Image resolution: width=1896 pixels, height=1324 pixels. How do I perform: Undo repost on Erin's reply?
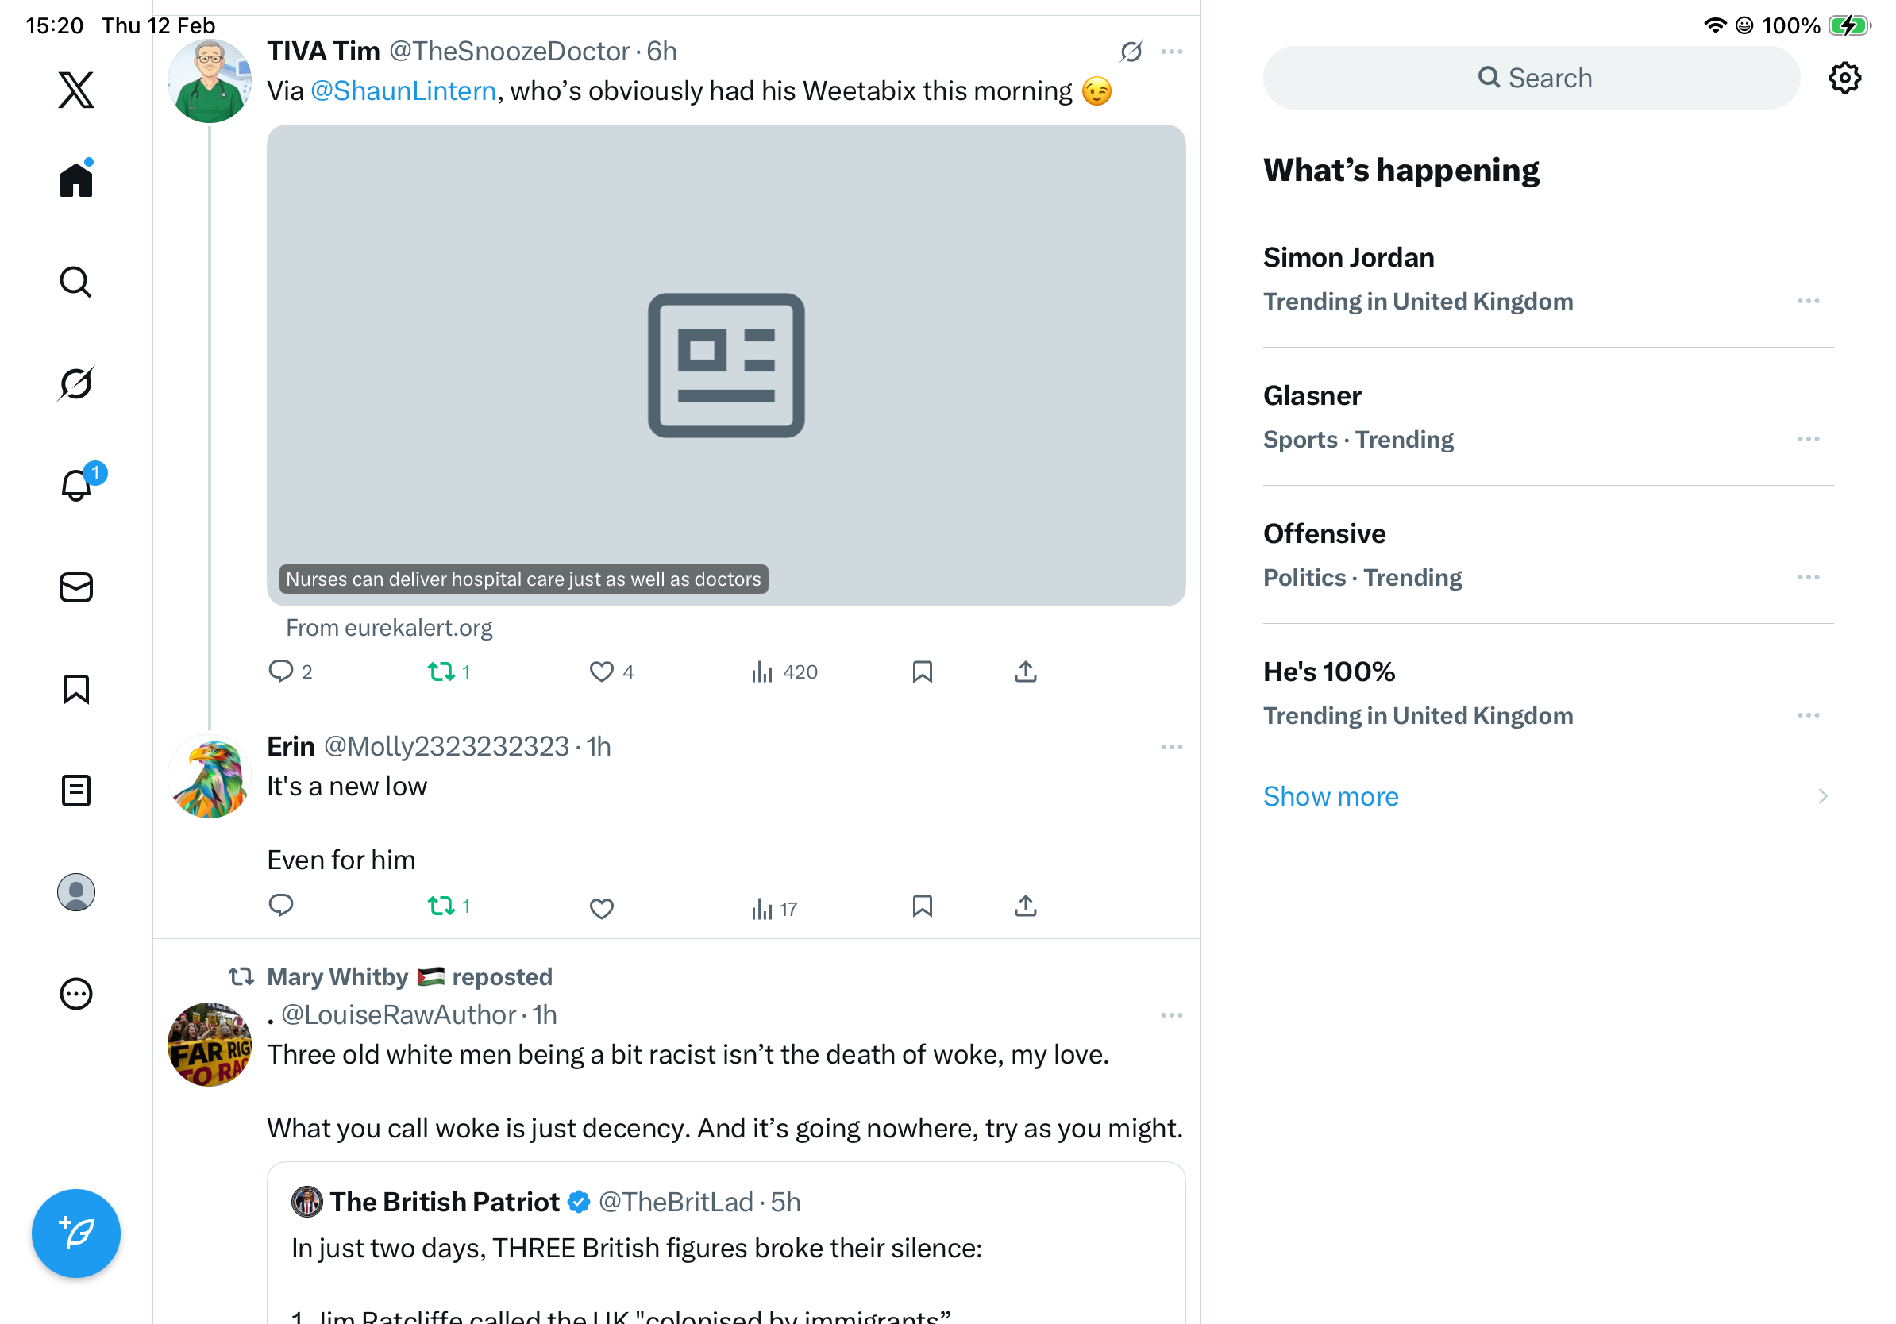click(x=441, y=906)
